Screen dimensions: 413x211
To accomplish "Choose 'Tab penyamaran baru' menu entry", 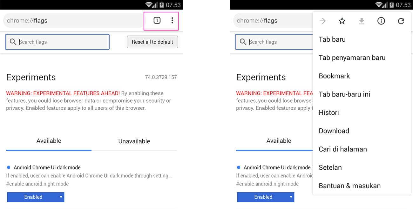I will point(352,58).
